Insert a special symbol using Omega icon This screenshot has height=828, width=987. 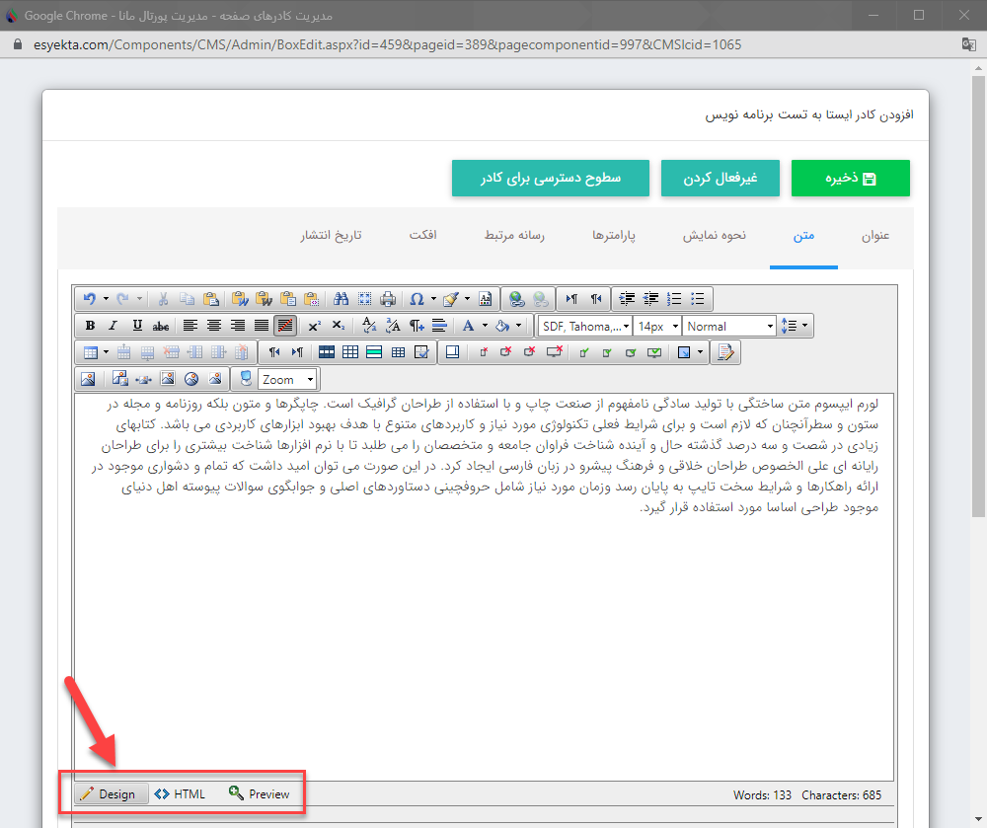tap(418, 299)
